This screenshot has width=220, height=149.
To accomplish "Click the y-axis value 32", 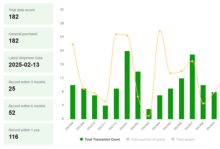I will 62,10.
